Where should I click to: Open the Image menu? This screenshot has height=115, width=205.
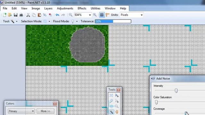click(x=36, y=8)
